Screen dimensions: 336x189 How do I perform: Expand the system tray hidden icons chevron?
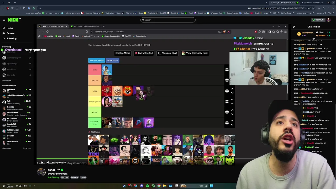[x=34, y=186]
